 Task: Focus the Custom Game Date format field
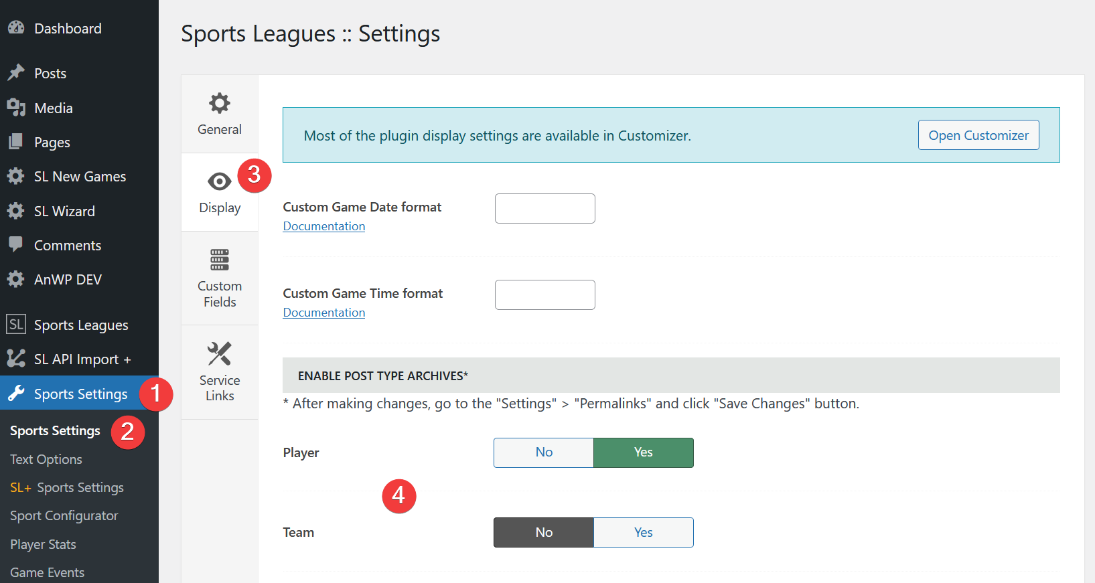pyautogui.click(x=545, y=208)
